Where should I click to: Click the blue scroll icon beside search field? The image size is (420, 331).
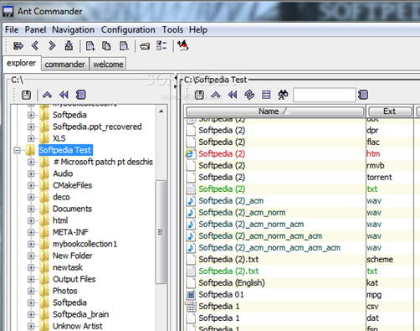click(363, 95)
